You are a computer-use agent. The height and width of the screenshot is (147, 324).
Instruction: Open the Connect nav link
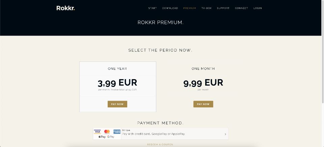click(x=241, y=8)
